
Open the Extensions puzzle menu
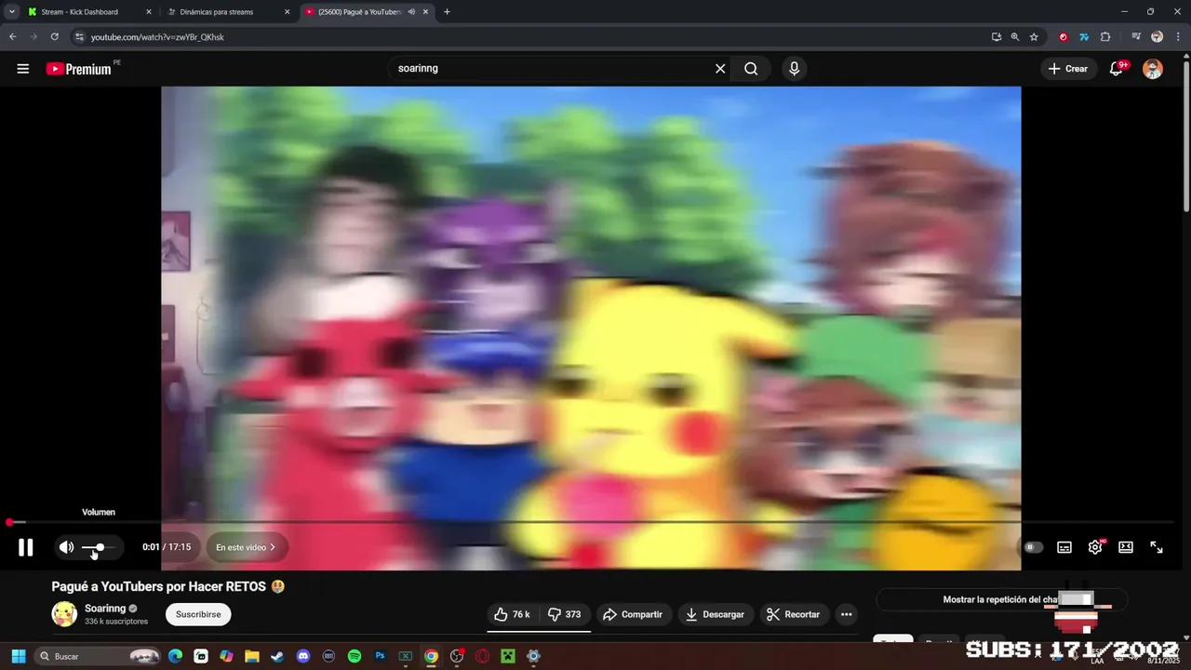click(x=1105, y=37)
